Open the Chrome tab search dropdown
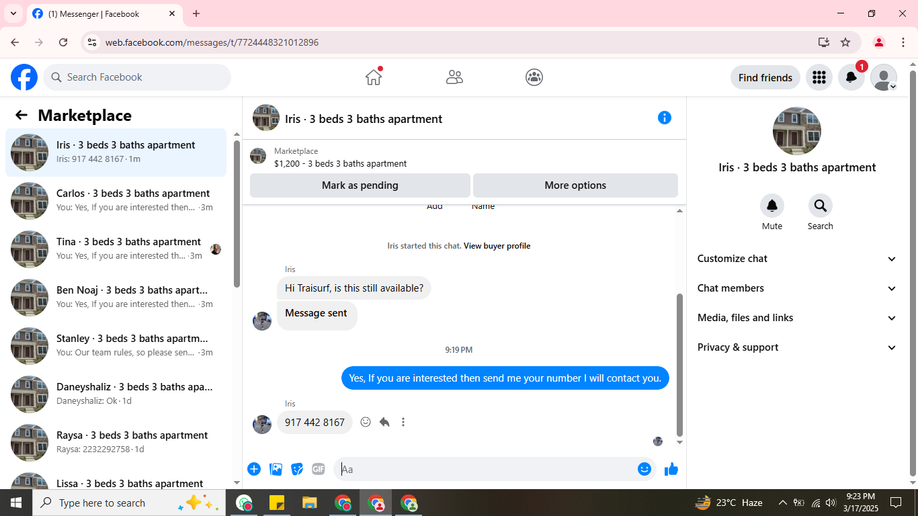918x516 pixels. (x=13, y=13)
